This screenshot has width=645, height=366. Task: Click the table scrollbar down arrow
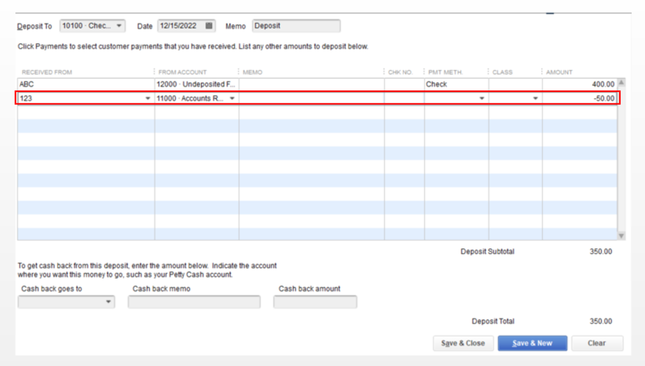click(x=622, y=236)
